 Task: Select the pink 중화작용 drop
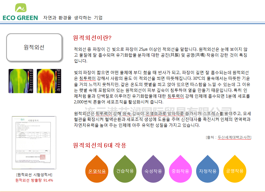[x=180, y=169]
